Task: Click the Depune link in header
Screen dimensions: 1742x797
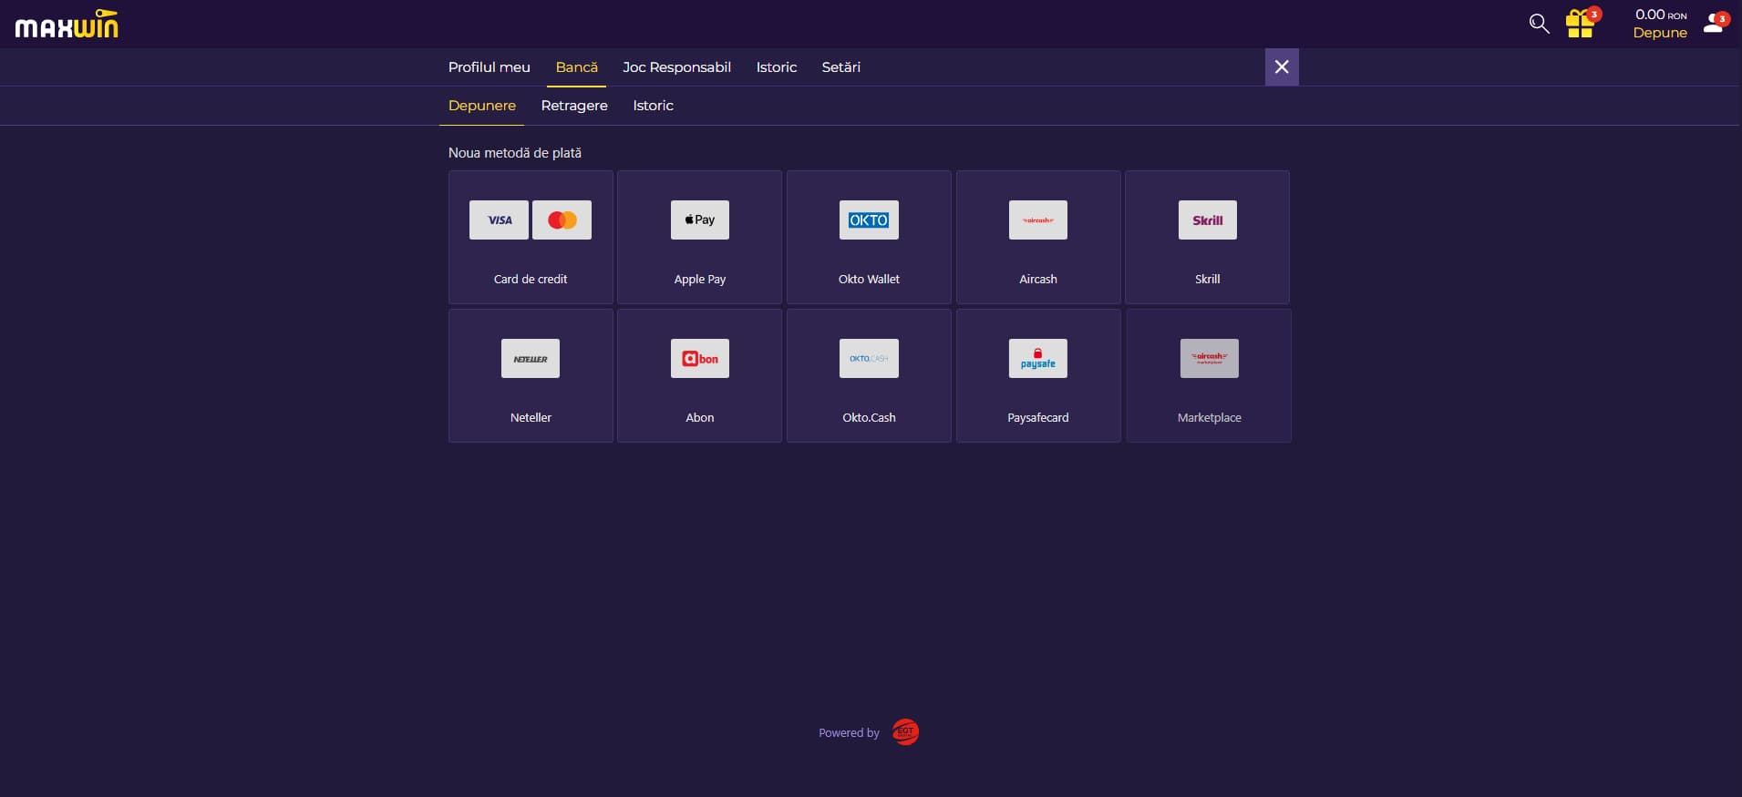Action: click(1660, 33)
